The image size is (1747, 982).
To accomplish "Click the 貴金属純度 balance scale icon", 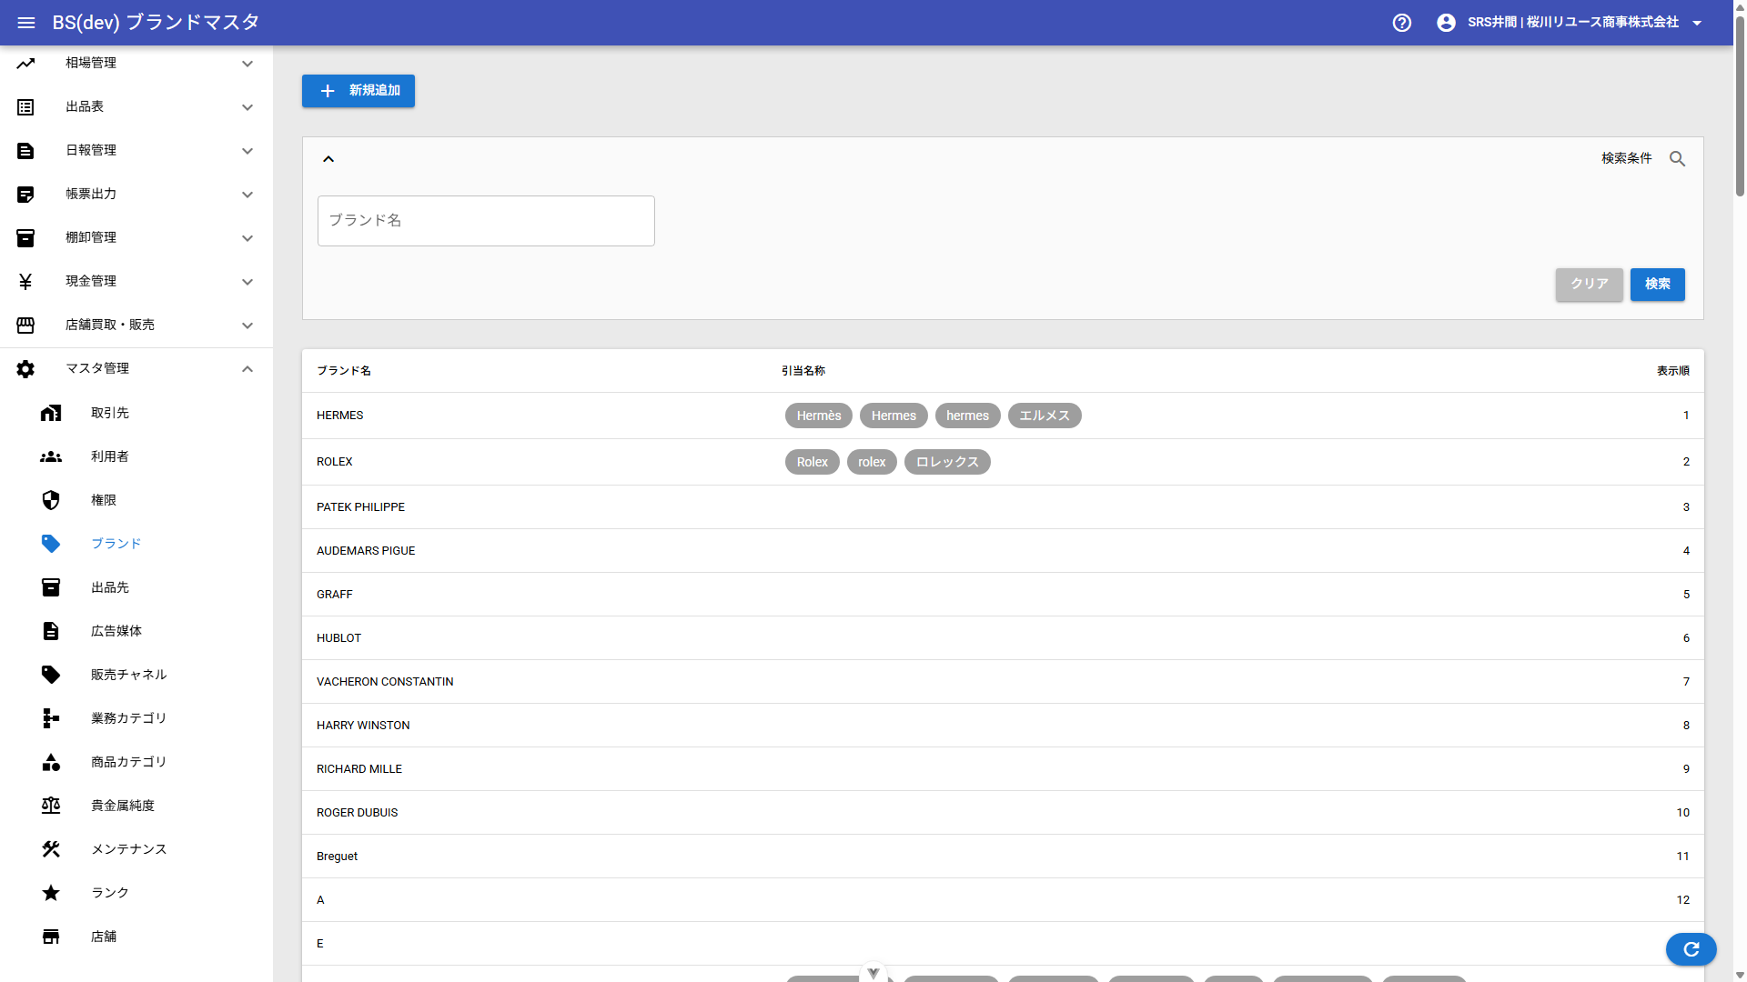I will click(51, 807).
